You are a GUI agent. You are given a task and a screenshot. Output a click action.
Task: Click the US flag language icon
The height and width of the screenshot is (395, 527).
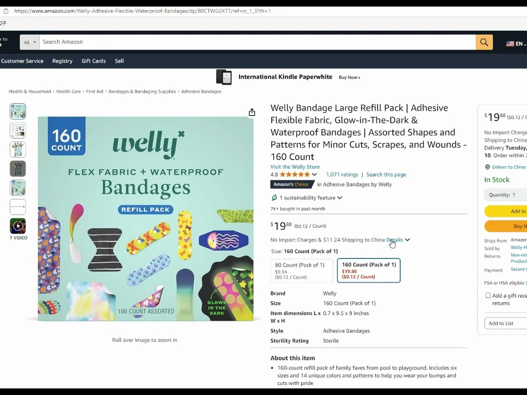(x=510, y=44)
